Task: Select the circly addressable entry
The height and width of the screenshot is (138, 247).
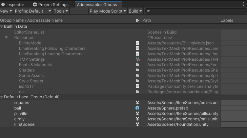Action: 19,119
